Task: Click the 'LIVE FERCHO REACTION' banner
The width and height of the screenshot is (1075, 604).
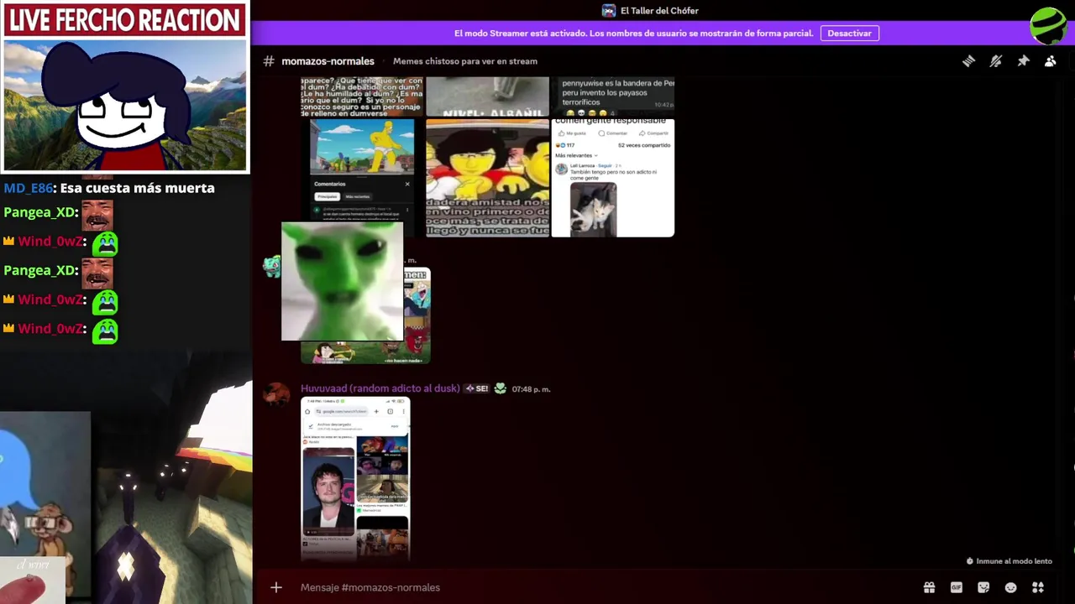Action: pyautogui.click(x=124, y=20)
